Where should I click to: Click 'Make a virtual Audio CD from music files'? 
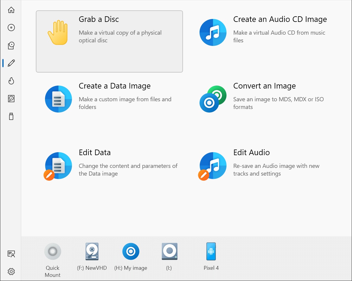click(279, 37)
